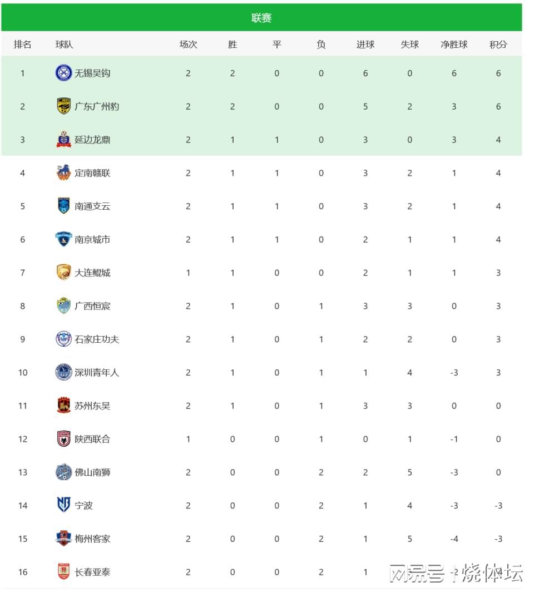The height and width of the screenshot is (592, 534).
Task: Select the 联赛 tab header
Action: tap(261, 18)
